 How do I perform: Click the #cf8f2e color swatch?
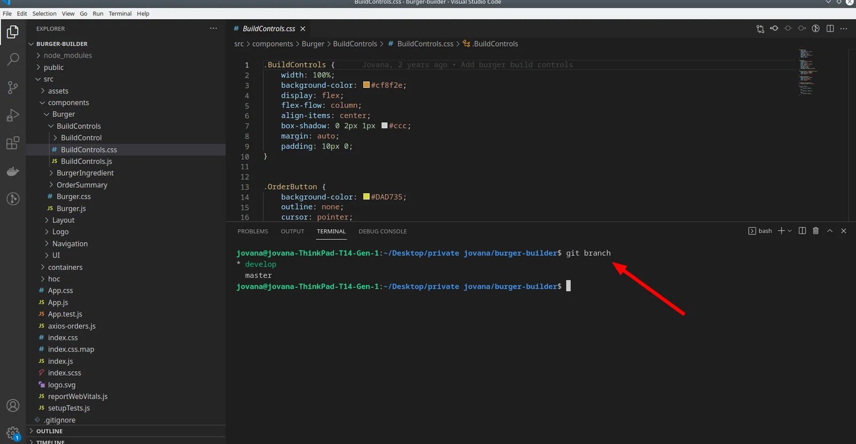tap(366, 85)
